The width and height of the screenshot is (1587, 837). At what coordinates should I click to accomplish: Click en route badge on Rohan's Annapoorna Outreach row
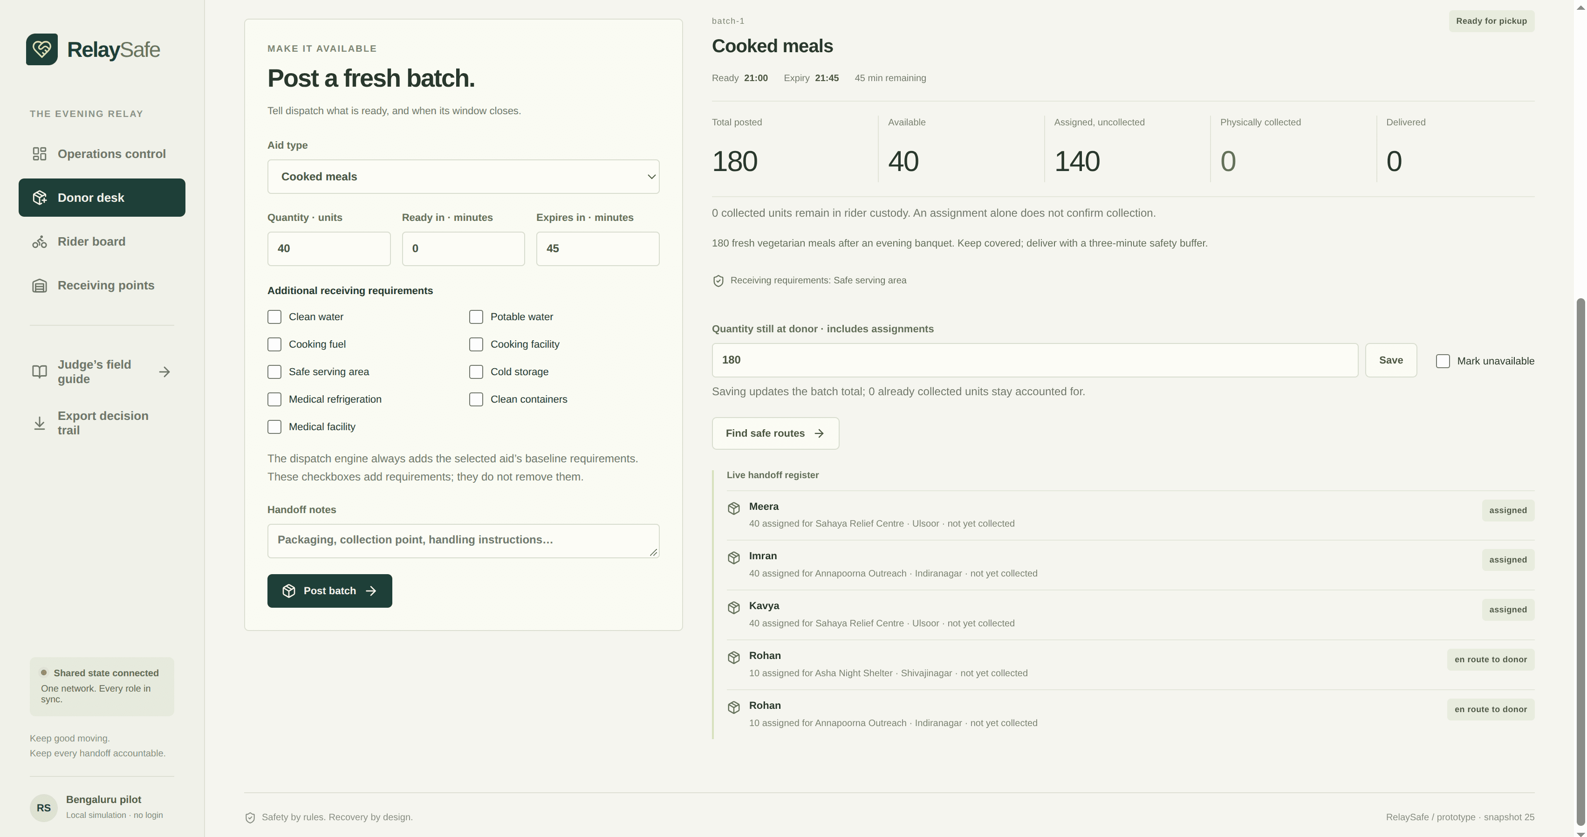point(1491,709)
